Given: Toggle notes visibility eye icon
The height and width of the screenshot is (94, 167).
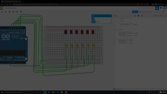Looking at the screenshot, I should [x=21, y=12].
